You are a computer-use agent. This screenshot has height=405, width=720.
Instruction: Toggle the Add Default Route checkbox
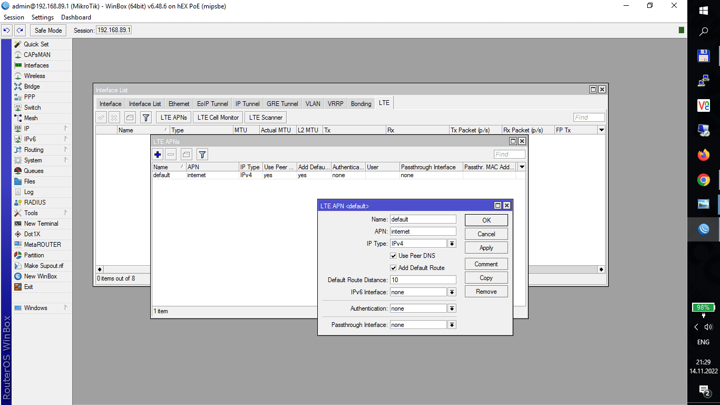(x=393, y=268)
